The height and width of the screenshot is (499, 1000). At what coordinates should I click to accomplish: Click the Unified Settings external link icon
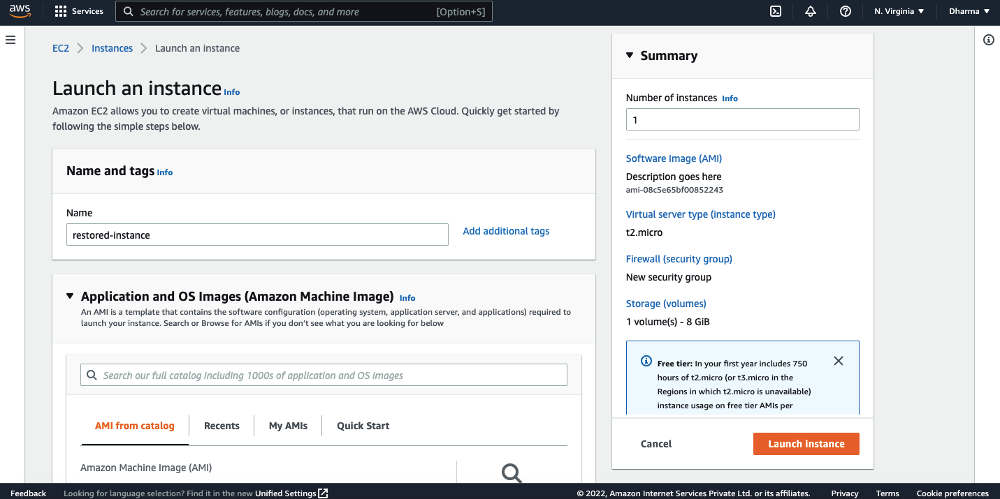tap(323, 493)
